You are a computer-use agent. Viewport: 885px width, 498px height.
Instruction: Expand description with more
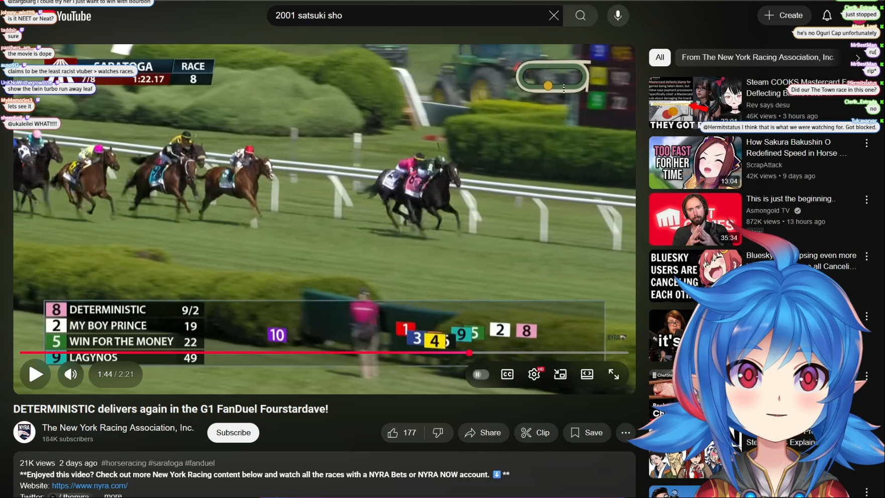pos(113,495)
